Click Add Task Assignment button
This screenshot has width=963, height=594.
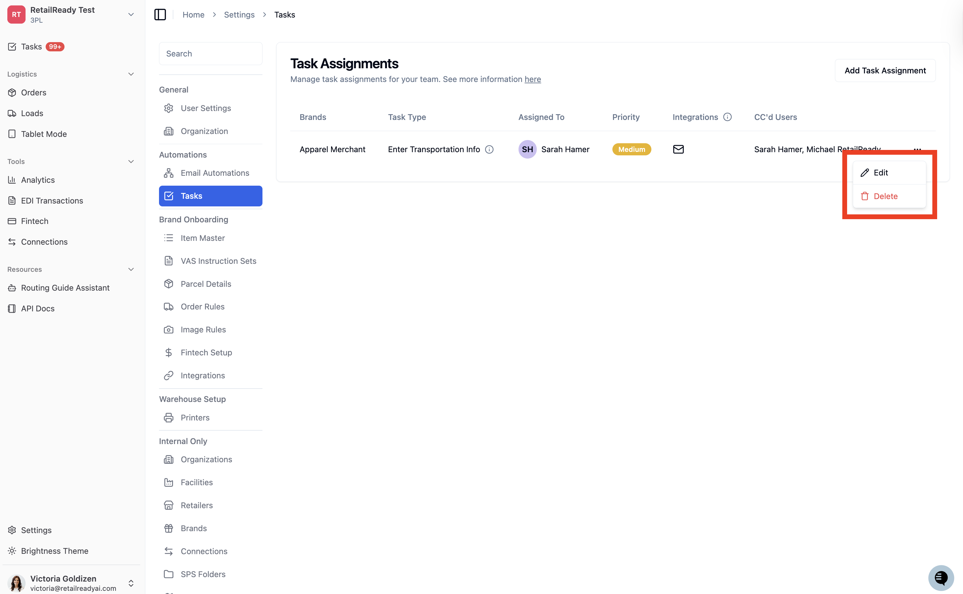pos(885,70)
